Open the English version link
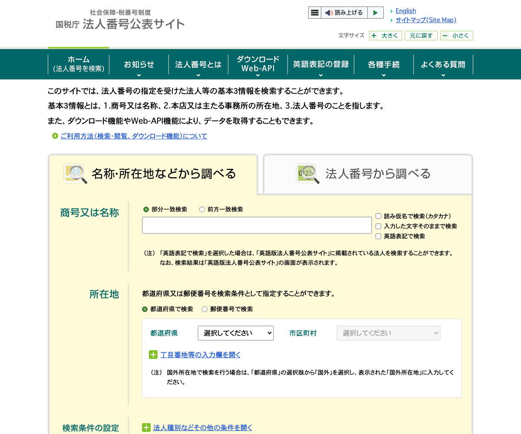521x434 pixels. (406, 11)
